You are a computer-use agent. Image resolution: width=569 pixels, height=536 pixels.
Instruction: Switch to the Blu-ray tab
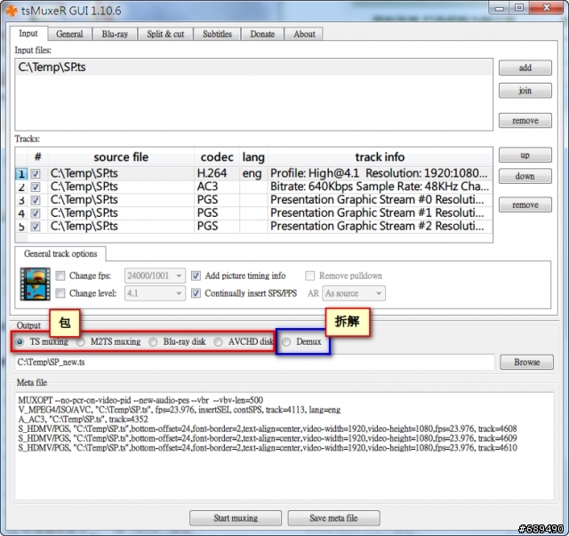[115, 34]
